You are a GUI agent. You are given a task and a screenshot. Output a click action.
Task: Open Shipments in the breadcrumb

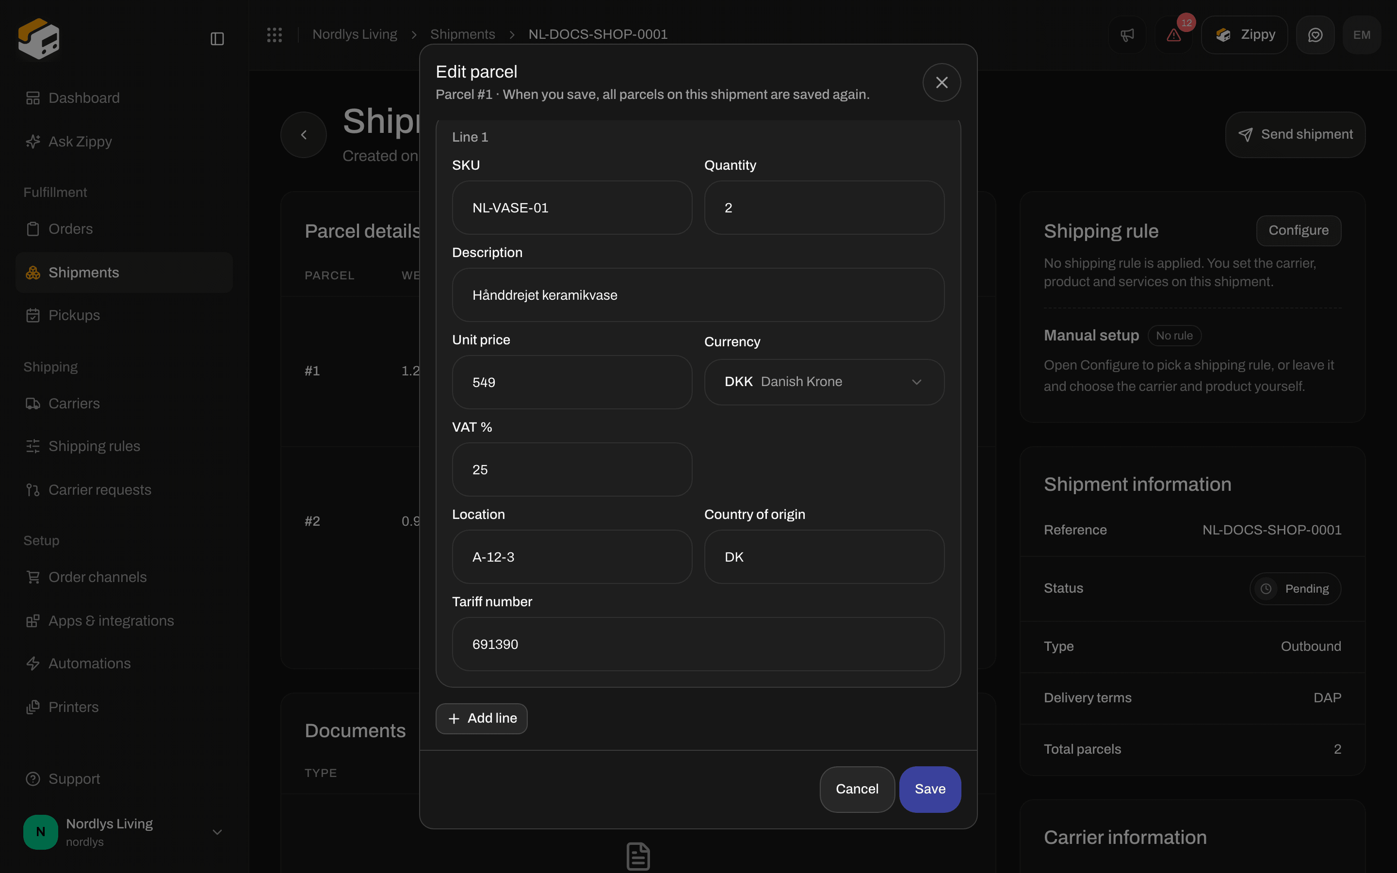pyautogui.click(x=462, y=34)
